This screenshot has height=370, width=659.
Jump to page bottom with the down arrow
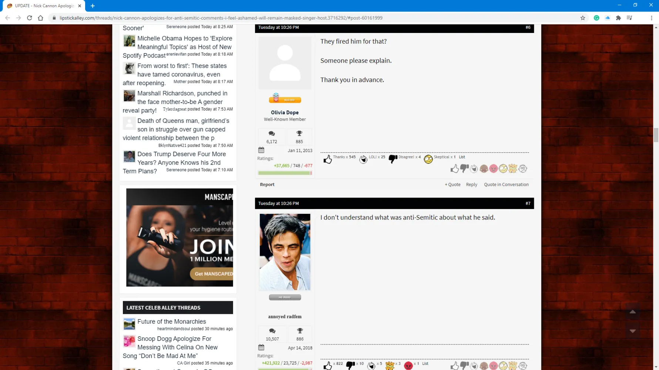(633, 331)
